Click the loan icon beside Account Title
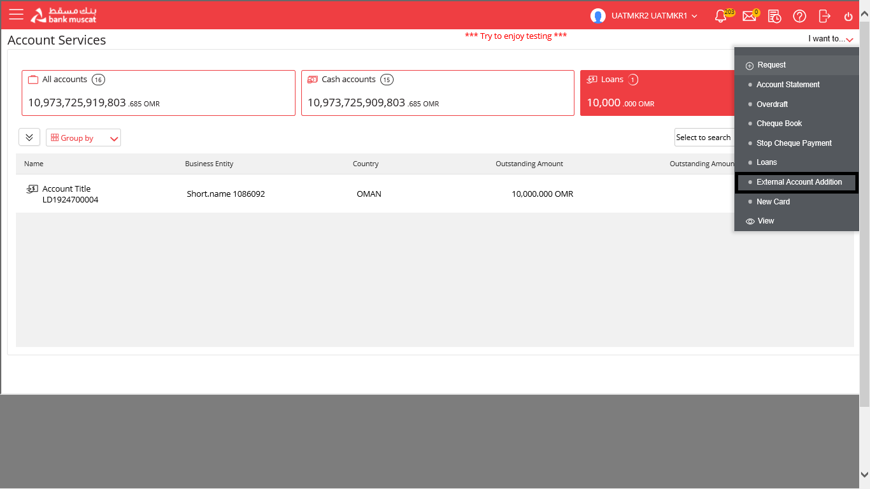870x489 pixels. point(32,189)
